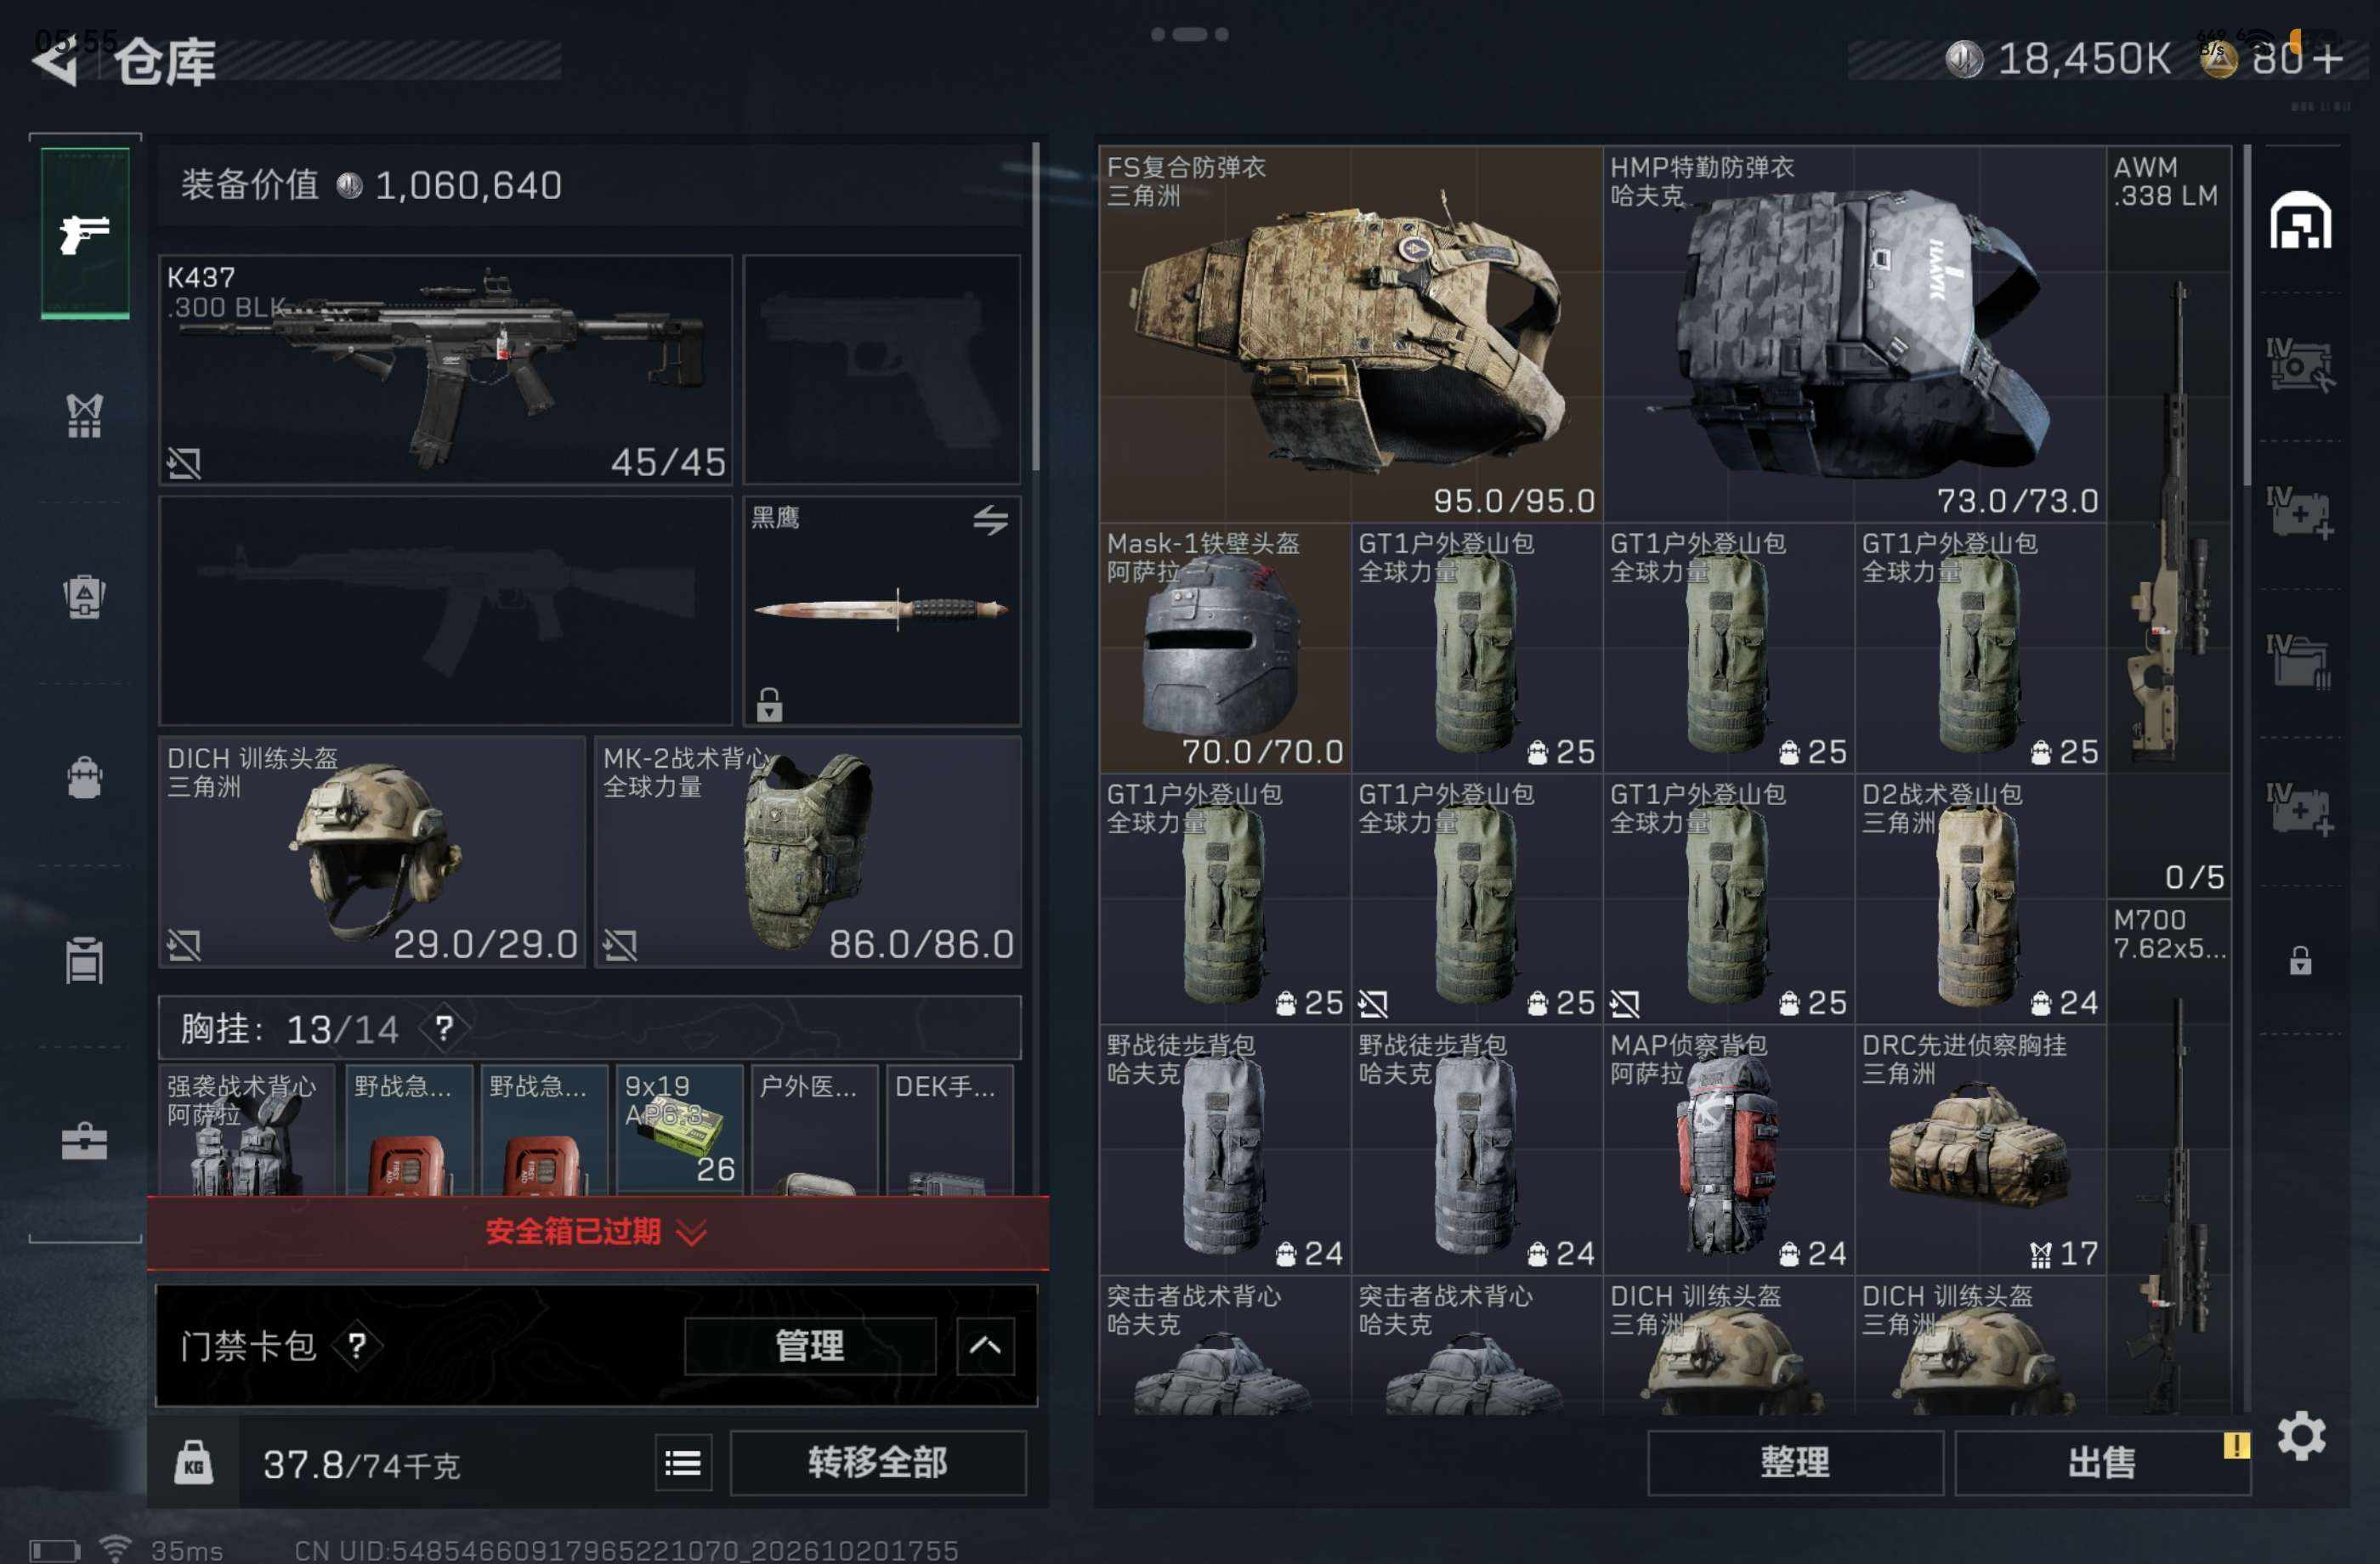Swap the 黑鹰 knife using the swap arrows

click(990, 519)
